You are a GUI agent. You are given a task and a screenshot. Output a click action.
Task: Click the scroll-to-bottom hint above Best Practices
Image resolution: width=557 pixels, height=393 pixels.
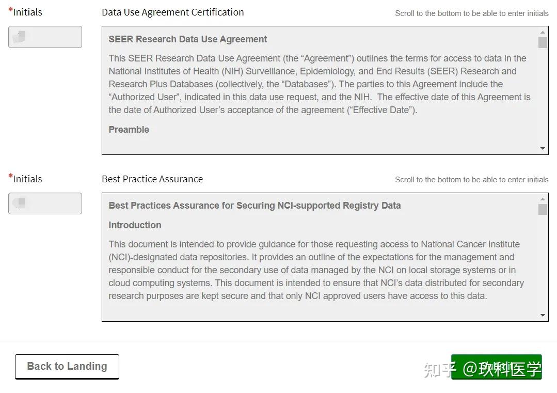tap(471, 180)
